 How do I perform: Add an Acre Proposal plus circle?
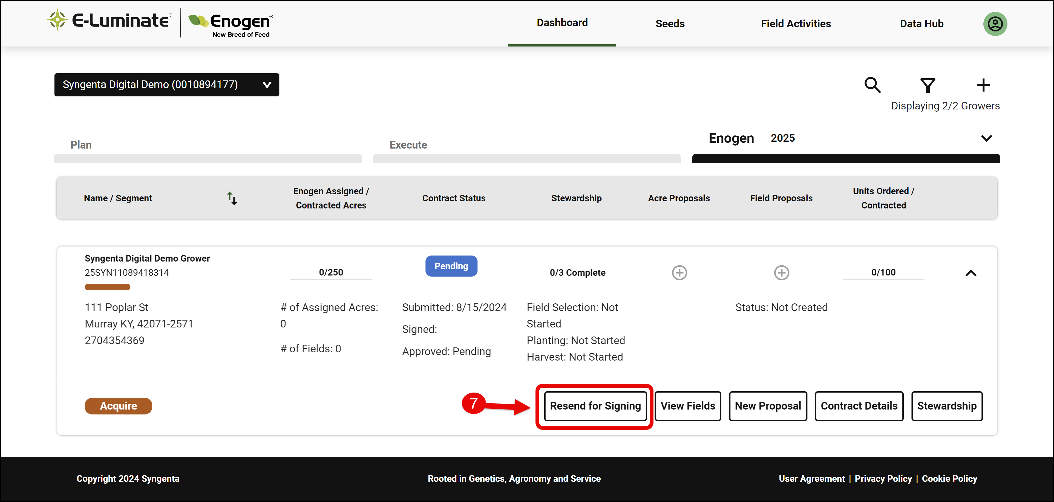679,273
